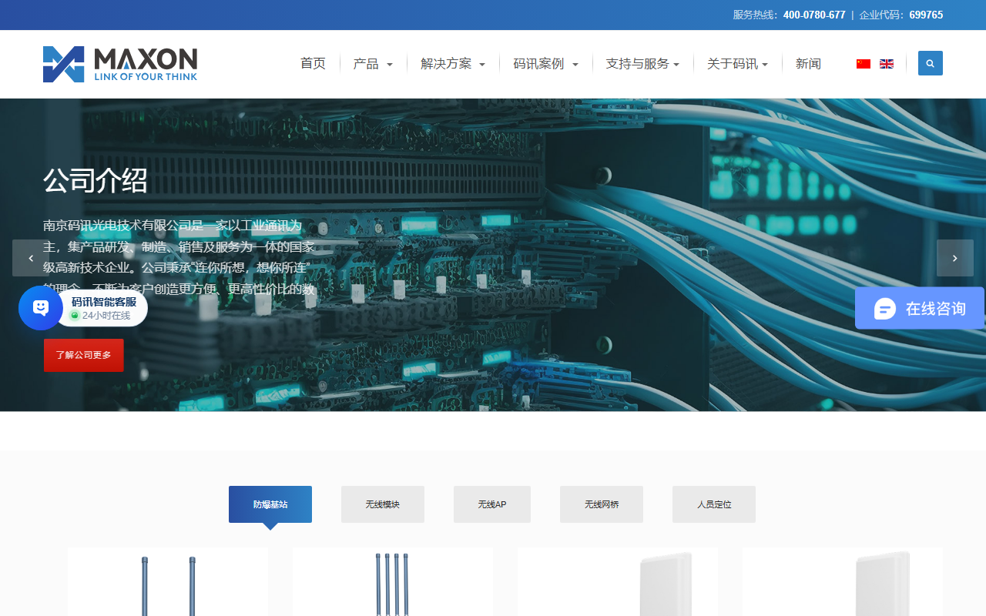Image resolution: width=986 pixels, height=616 pixels.
Task: Select the 人员定位 product tab
Action: click(714, 504)
